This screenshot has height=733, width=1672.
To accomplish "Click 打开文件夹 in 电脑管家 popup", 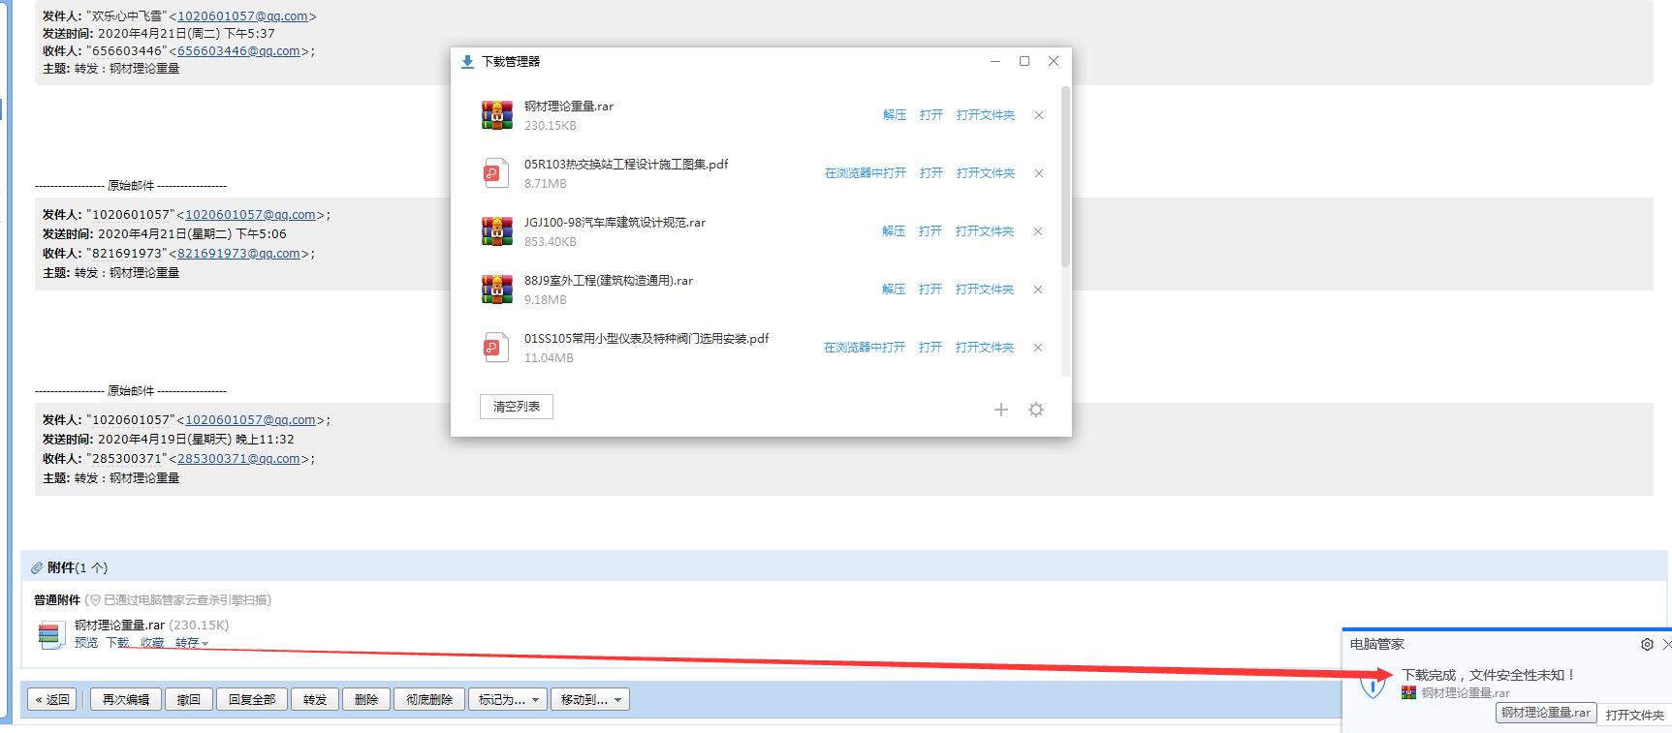I will pos(1634,716).
